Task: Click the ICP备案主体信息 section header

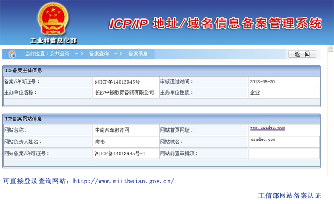Action: (24, 70)
